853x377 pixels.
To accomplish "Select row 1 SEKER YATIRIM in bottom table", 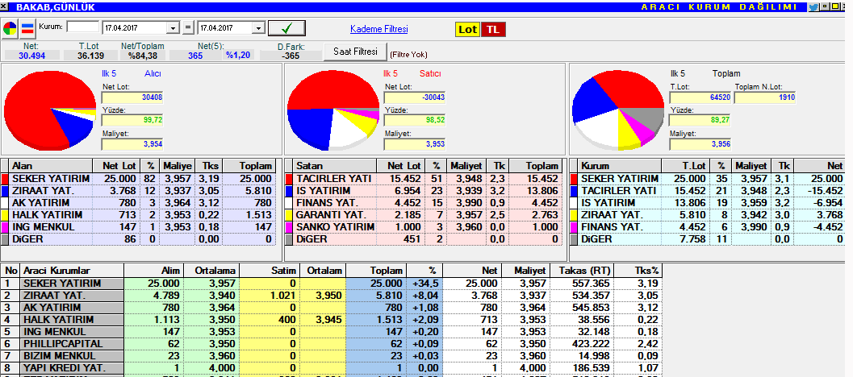I will [x=332, y=284].
